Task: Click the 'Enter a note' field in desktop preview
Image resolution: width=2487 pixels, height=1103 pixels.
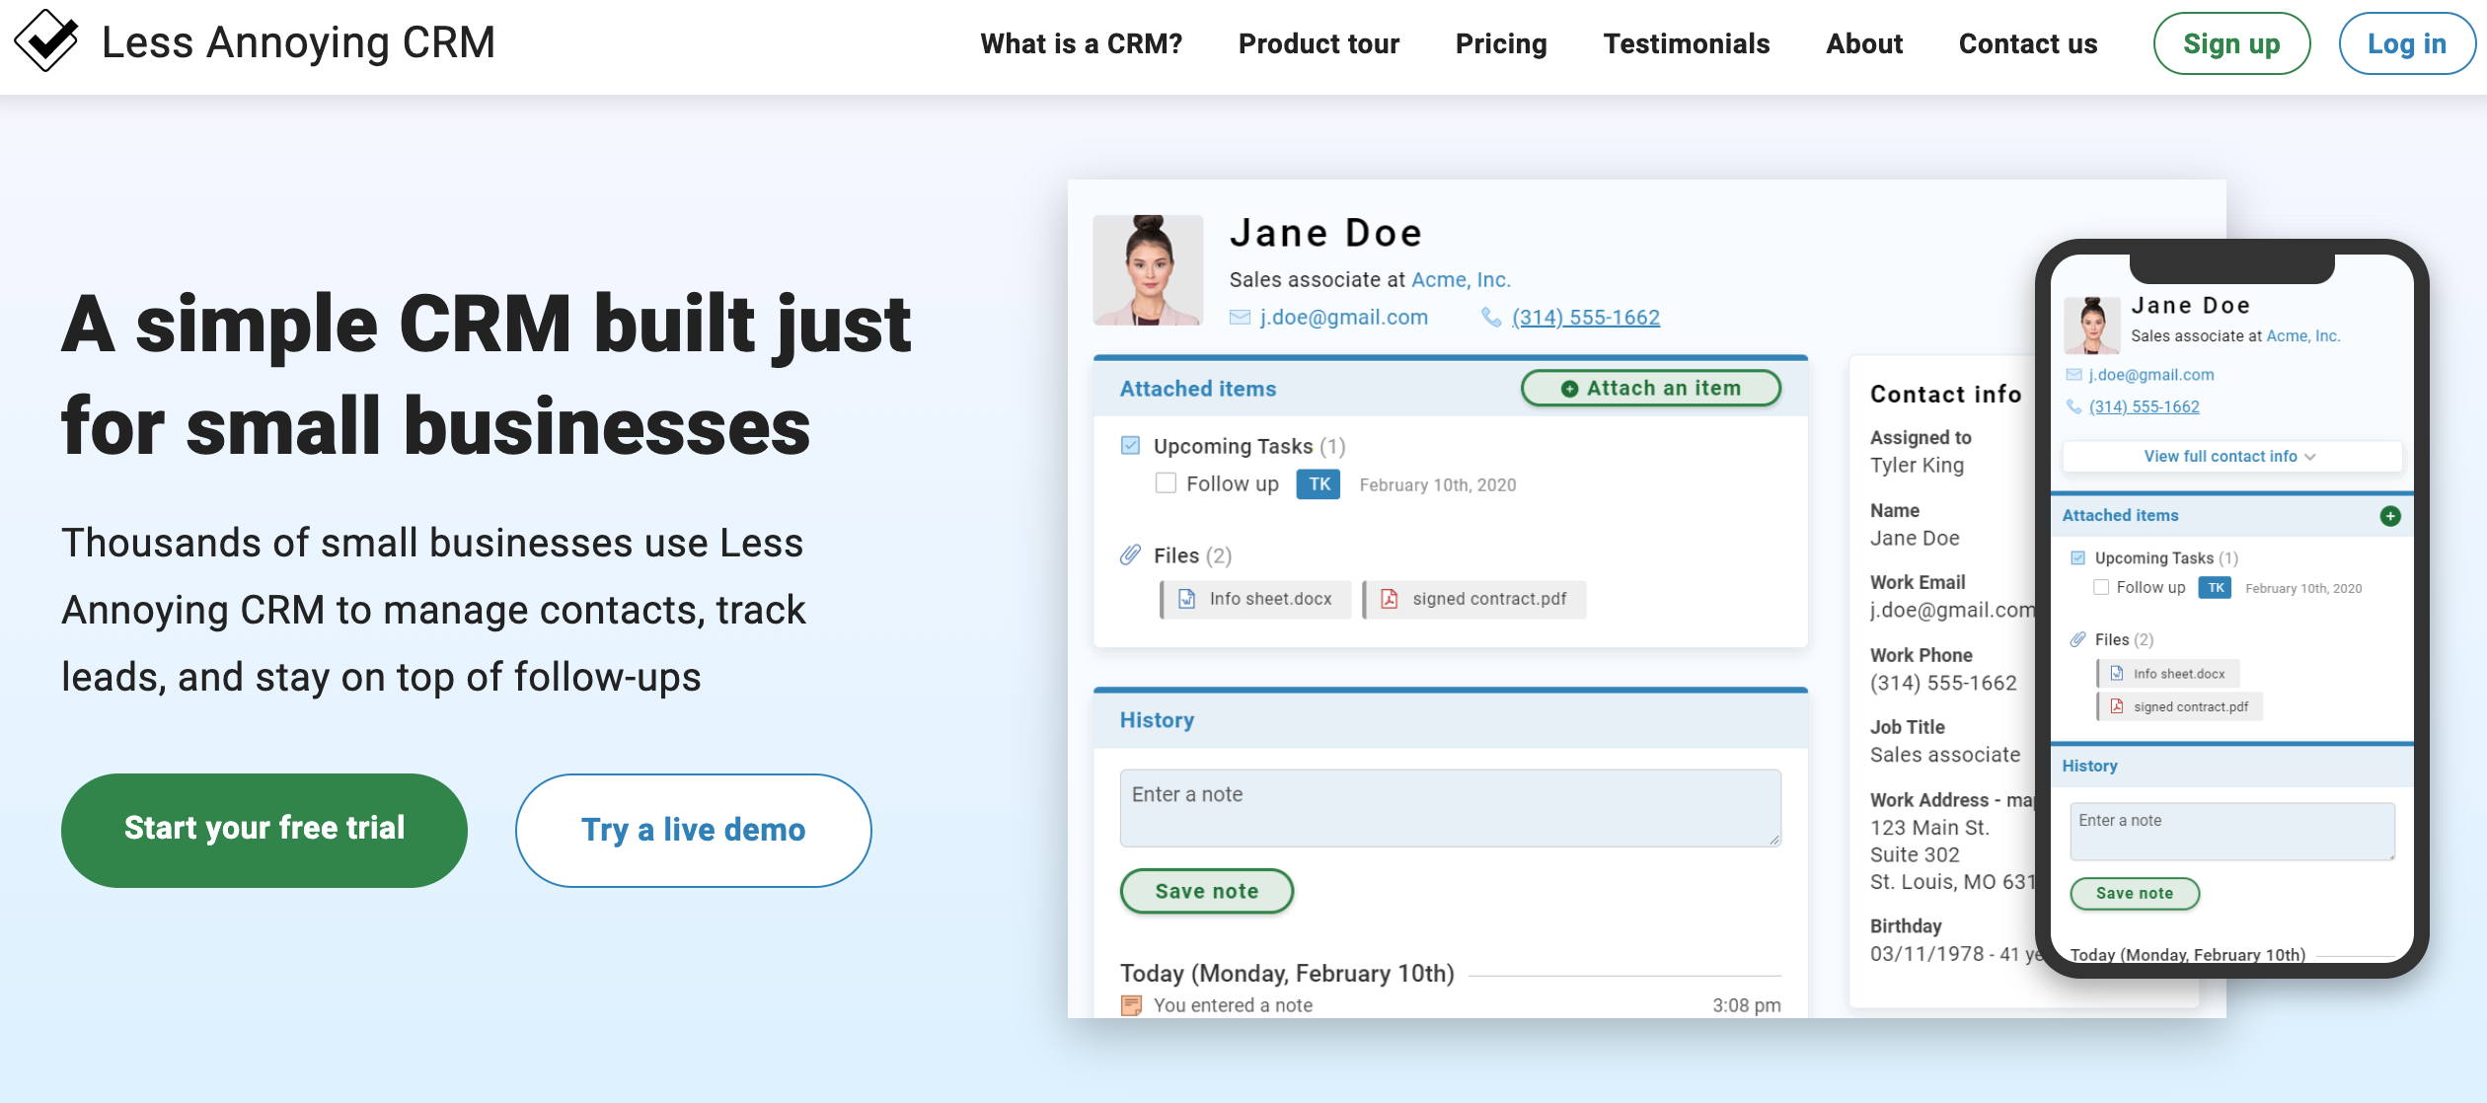Action: [x=1451, y=808]
